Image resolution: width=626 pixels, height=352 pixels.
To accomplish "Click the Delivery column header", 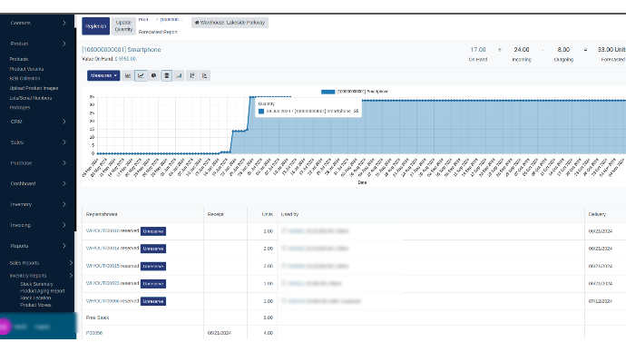I will pos(597,214).
